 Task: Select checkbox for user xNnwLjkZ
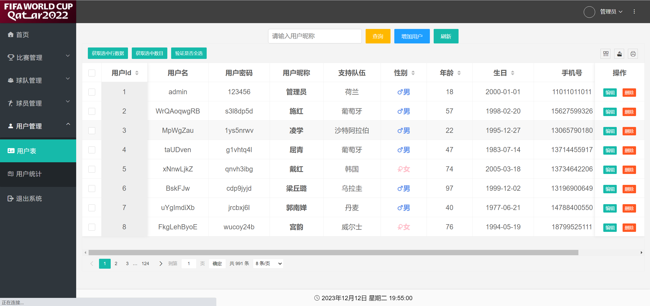(x=92, y=169)
